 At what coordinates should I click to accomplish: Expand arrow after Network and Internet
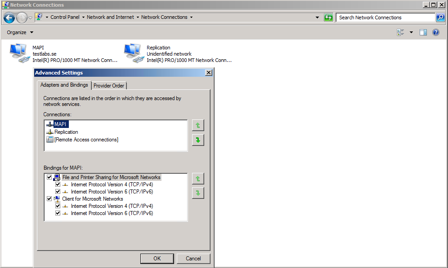click(138, 18)
